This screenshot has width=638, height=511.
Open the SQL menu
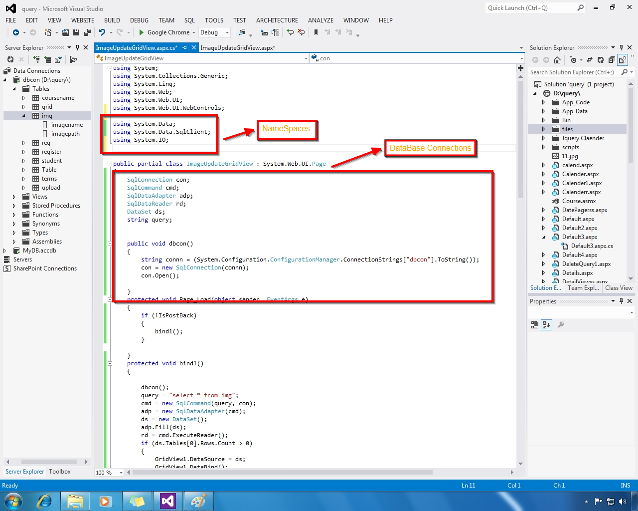189,20
